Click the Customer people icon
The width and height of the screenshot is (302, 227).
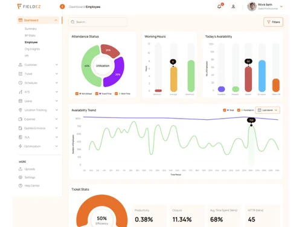(x=21, y=65)
